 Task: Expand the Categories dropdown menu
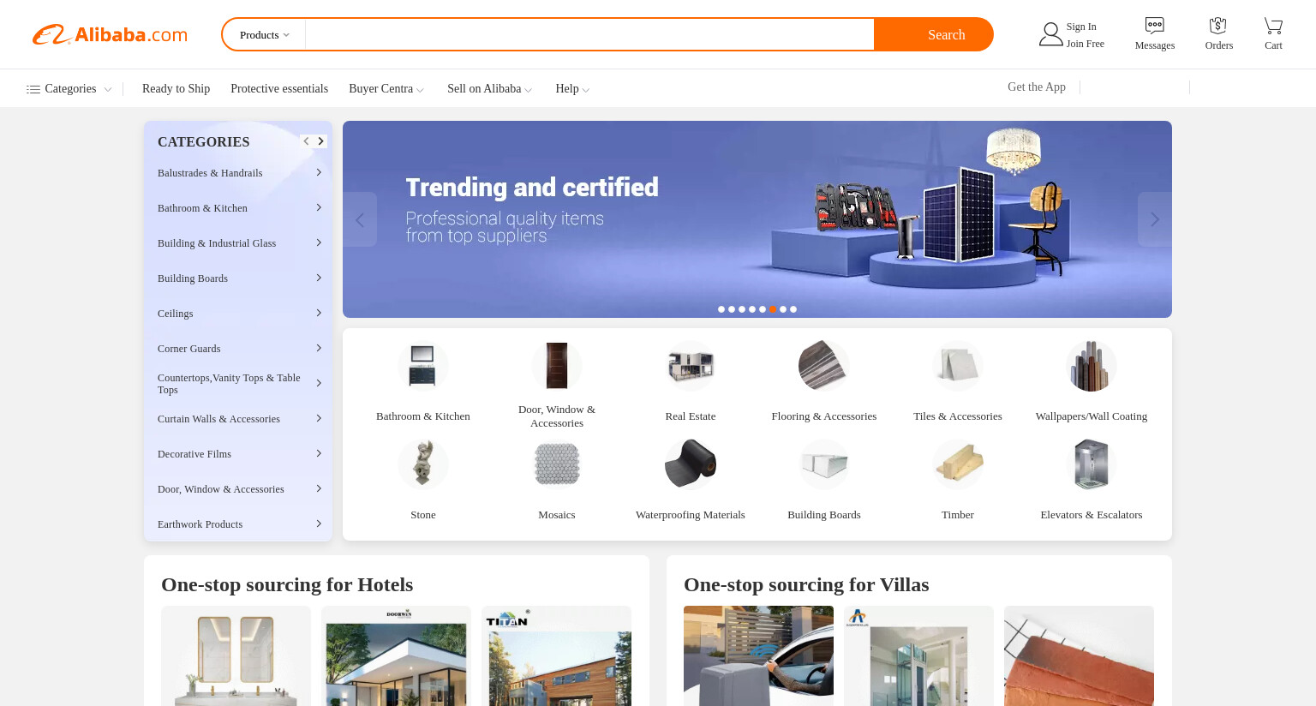(x=69, y=89)
